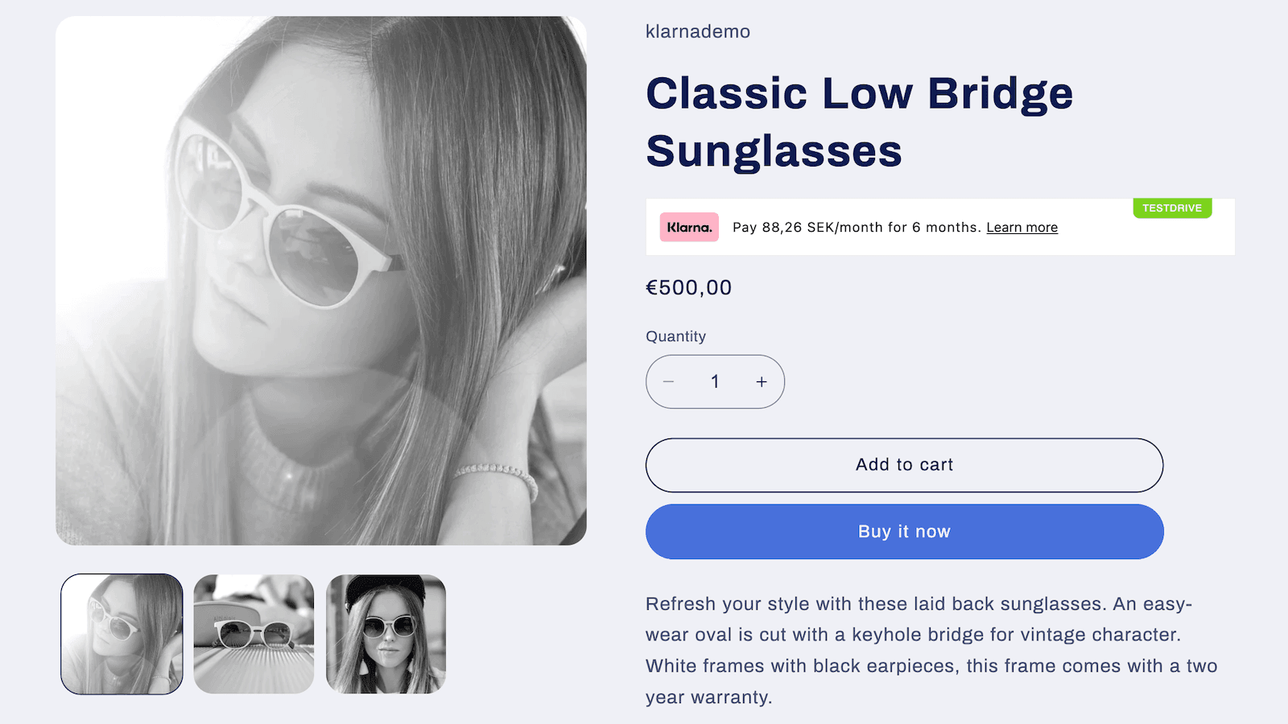Click the large main product photo
The height and width of the screenshot is (724, 1288).
(320, 282)
